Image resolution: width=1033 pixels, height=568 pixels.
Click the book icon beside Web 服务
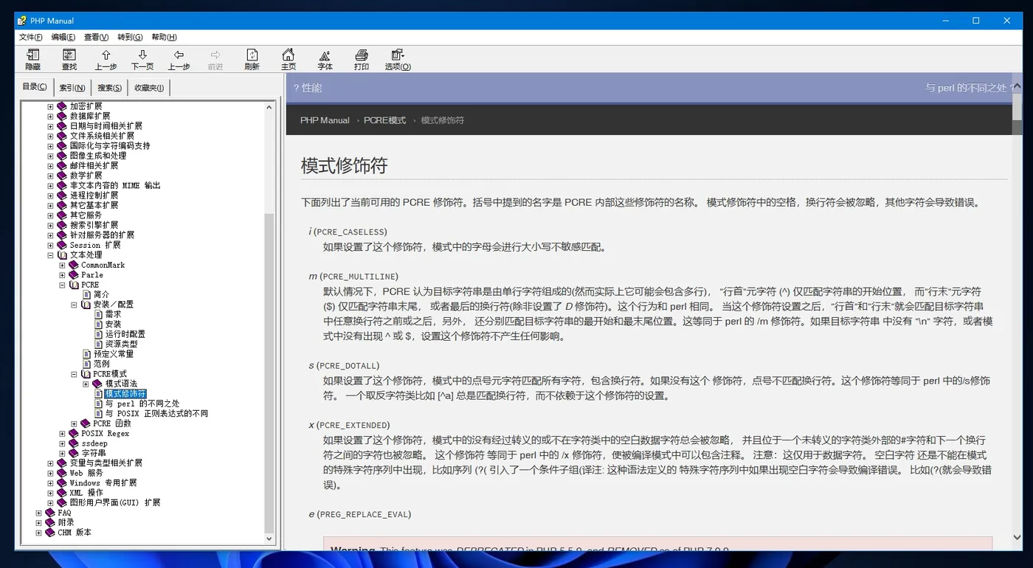62,473
